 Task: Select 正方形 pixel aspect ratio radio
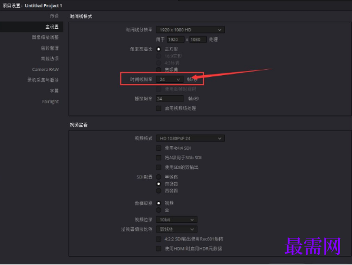[159, 49]
